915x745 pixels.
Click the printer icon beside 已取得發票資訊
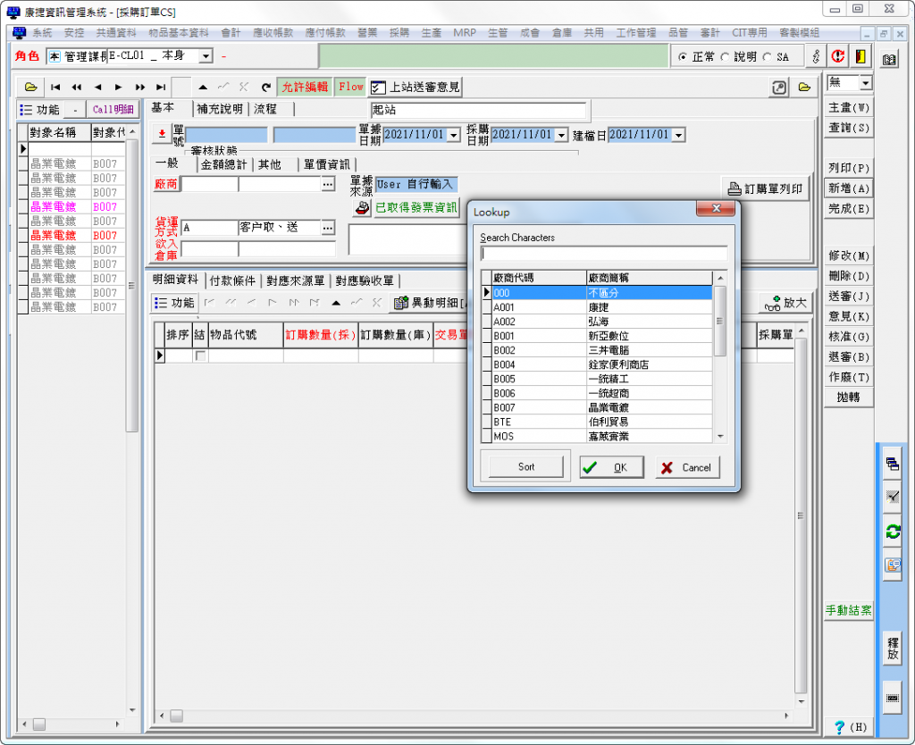[x=361, y=208]
